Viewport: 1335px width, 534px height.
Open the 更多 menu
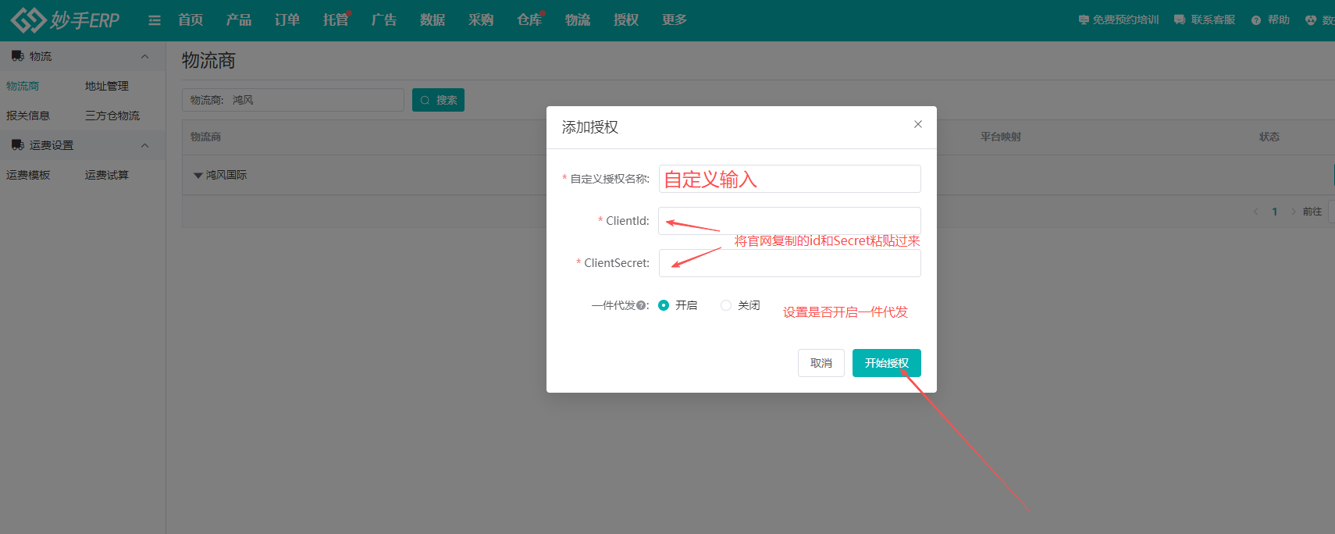click(675, 20)
